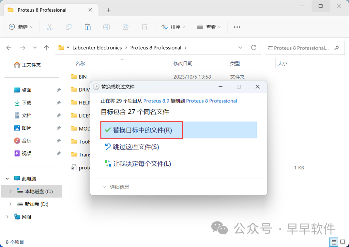Open 下载 in the navigation pane
This screenshot has width=349, height=247.
coord(26,103)
